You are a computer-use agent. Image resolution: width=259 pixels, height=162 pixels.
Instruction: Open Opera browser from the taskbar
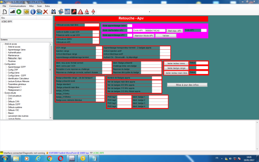pos(61,158)
